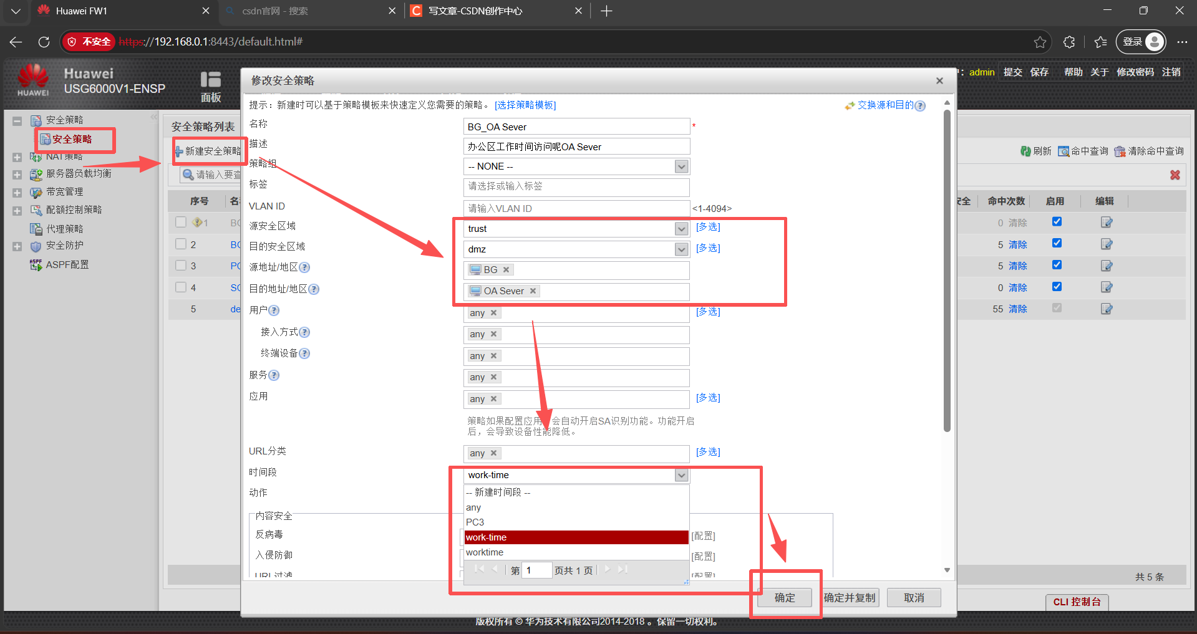Open a new browser tab

(606, 11)
